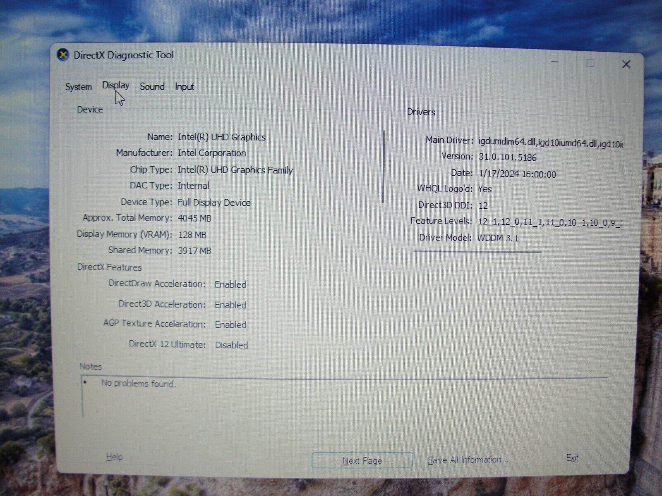Click the 'No problems found.' note
The width and height of the screenshot is (662, 496).
coord(139,384)
